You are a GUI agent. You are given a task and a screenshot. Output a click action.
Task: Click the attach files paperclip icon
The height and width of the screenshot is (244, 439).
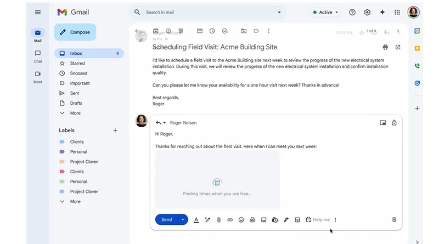click(x=218, y=220)
